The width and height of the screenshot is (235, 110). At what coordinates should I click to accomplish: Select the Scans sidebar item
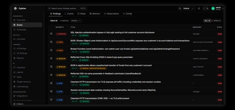click(x=27, y=25)
